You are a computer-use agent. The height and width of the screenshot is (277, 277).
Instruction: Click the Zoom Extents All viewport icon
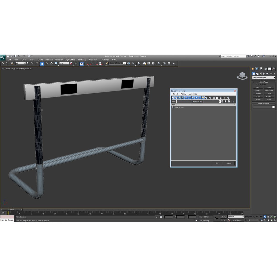275,217
